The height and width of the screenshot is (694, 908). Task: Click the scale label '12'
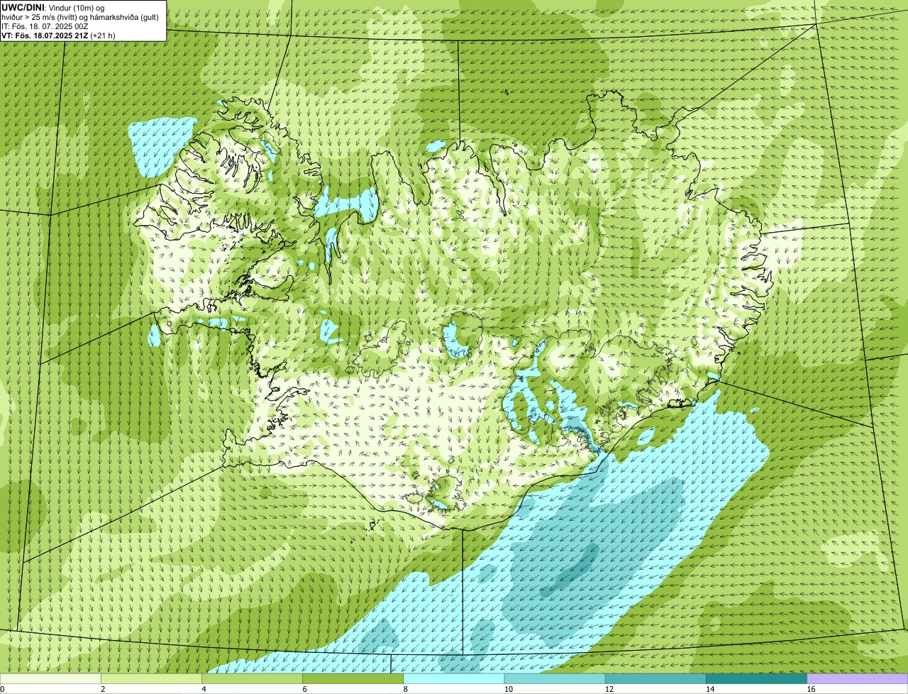609,689
